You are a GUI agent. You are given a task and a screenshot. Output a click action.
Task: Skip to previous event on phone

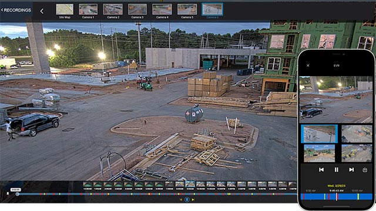click(x=321, y=169)
